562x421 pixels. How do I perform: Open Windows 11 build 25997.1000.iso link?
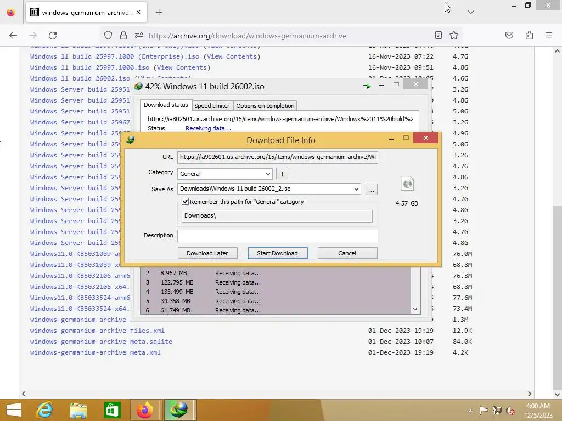(x=89, y=67)
